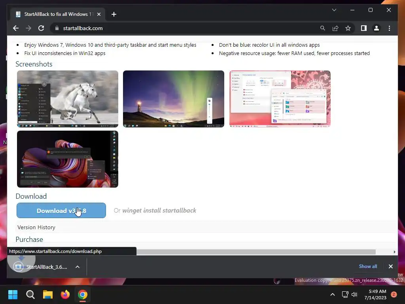Open File Explorer from the taskbar

[48, 294]
